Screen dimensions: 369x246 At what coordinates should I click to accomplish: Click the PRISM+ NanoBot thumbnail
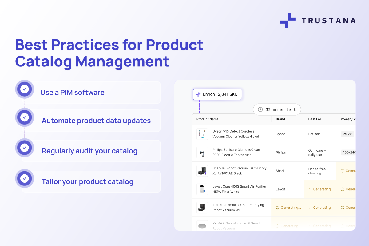pyautogui.click(x=202, y=226)
